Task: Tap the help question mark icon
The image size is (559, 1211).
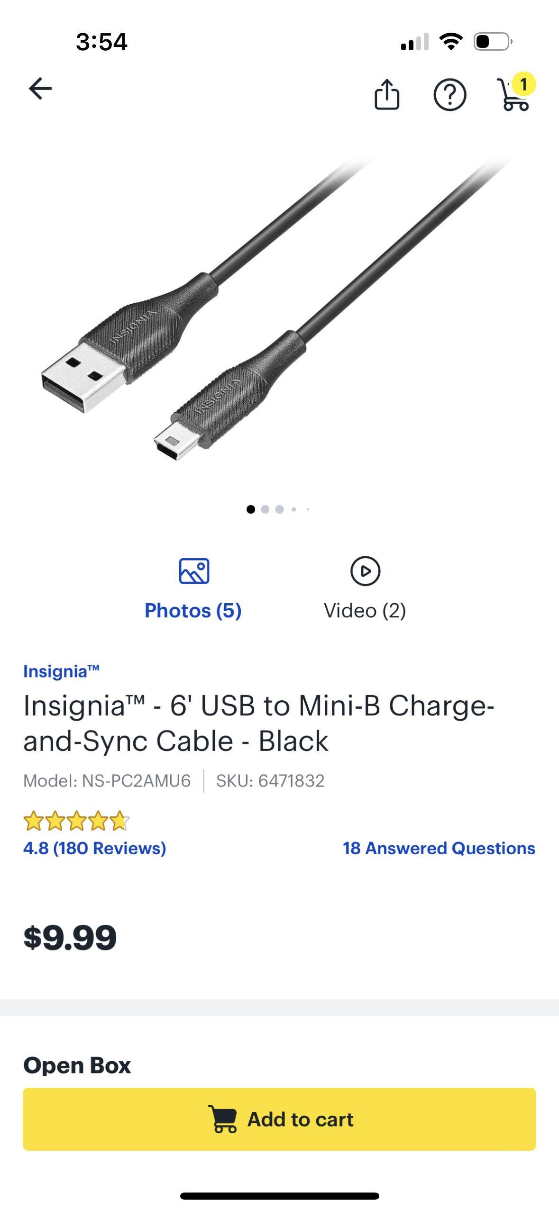Action: click(449, 95)
